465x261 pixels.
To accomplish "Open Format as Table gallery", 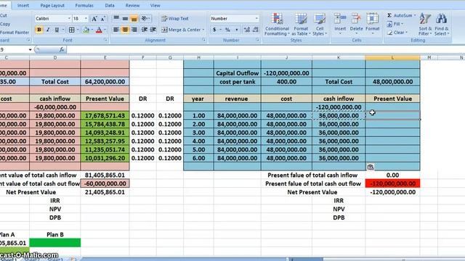I will (x=301, y=25).
